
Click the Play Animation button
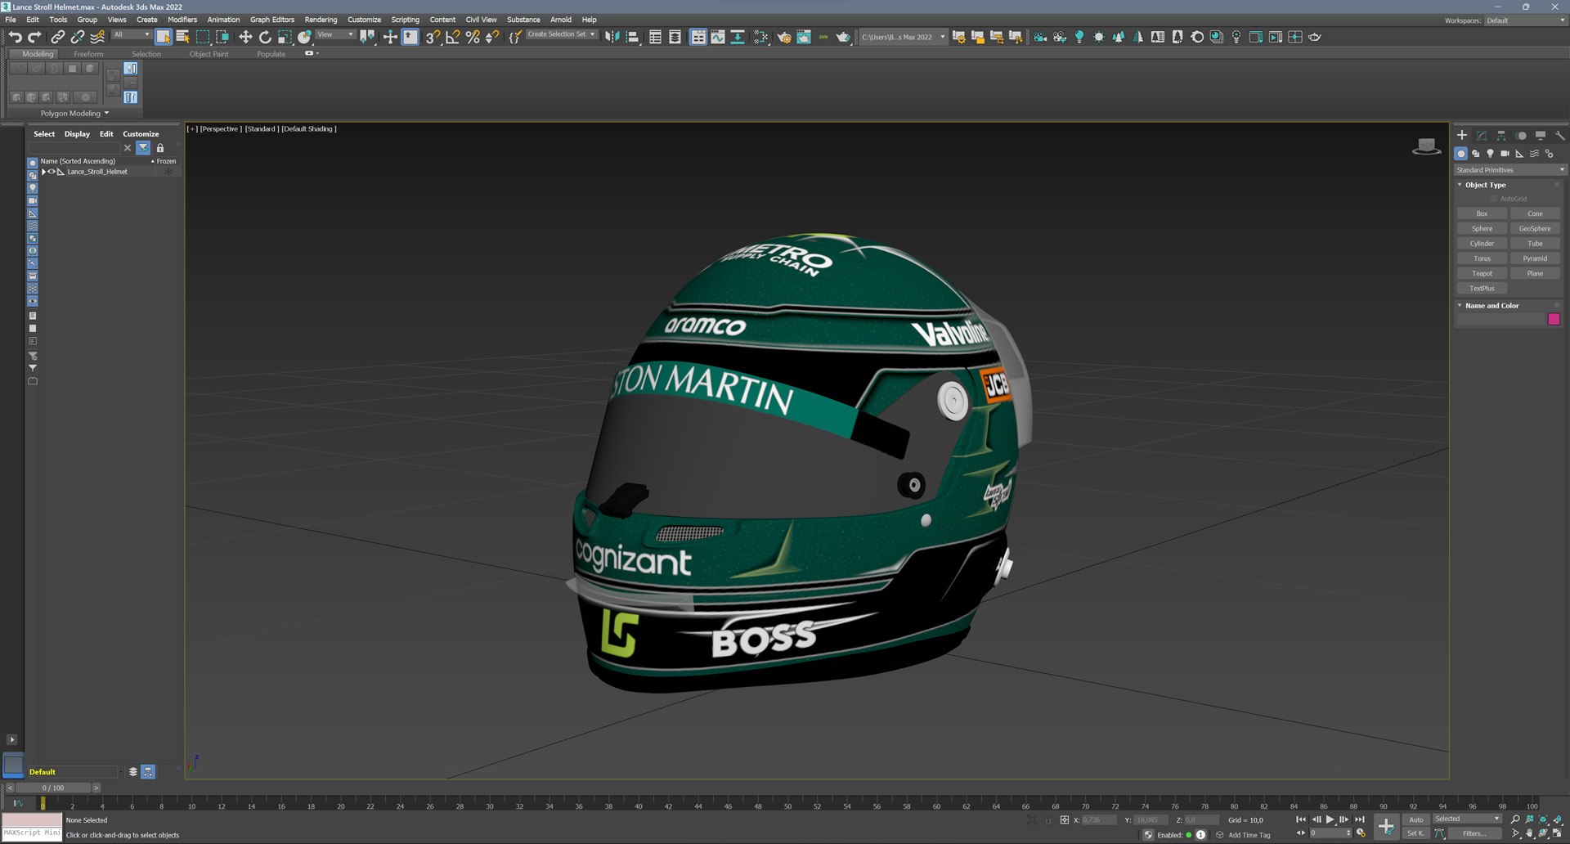pos(1330,819)
